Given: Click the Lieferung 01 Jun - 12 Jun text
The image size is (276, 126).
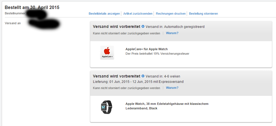Looking at the screenshot, I should pos(138,82).
